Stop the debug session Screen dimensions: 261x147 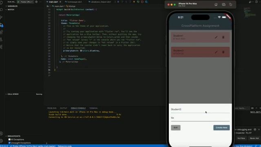point(142,2)
